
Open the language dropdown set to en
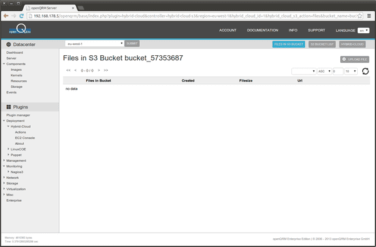[x=363, y=31]
